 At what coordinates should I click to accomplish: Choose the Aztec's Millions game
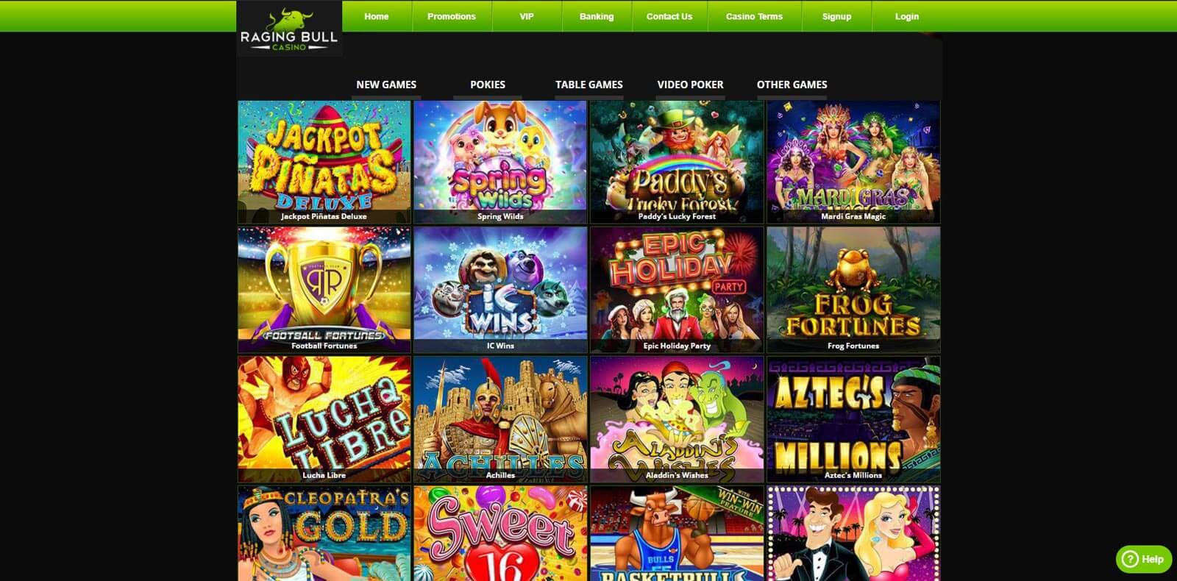click(x=853, y=419)
